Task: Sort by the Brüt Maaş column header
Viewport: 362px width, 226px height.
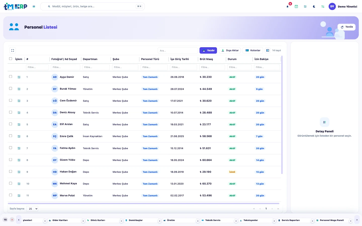Action: click(206, 59)
